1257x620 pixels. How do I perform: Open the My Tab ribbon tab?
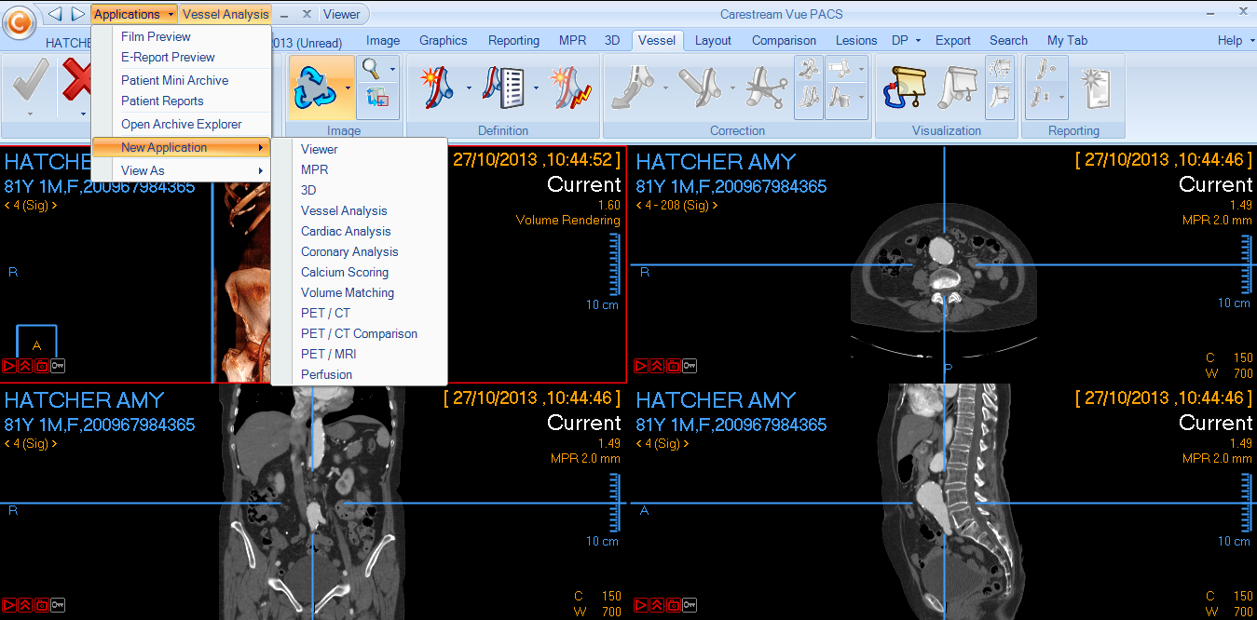pos(1067,41)
